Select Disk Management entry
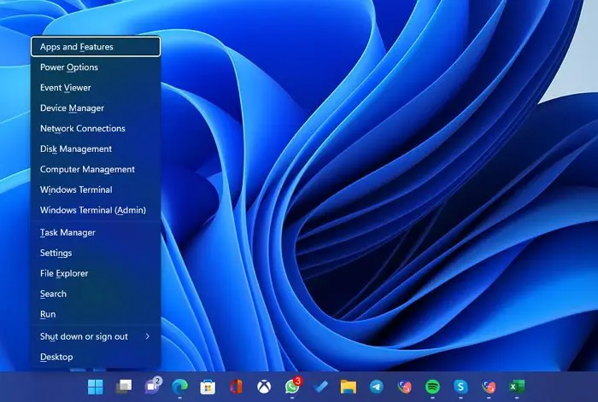Viewport: 598px width, 402px height. pos(96,149)
